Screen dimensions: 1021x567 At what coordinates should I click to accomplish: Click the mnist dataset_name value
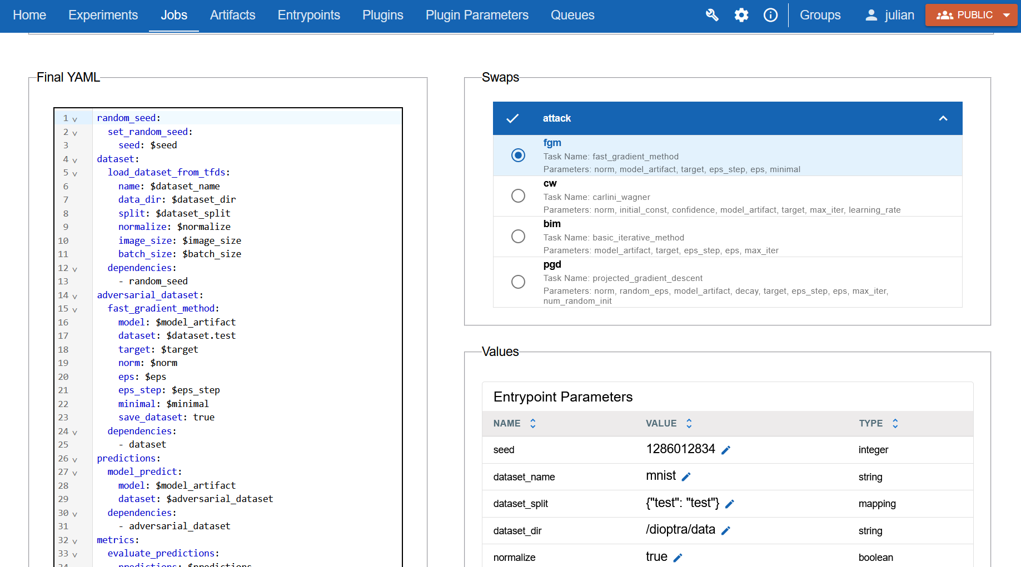point(661,475)
